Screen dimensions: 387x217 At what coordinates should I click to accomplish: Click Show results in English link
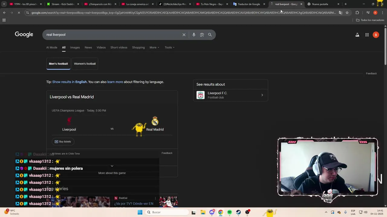click(70, 82)
